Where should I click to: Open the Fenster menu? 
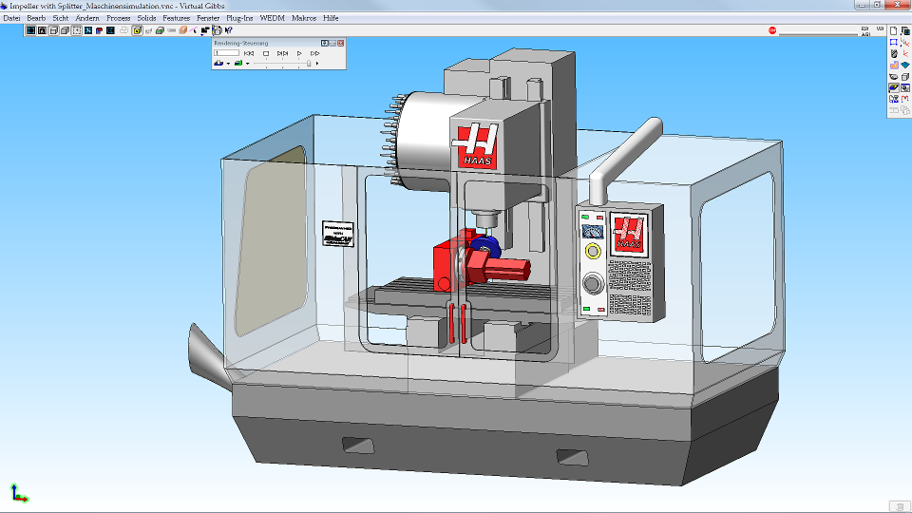pyautogui.click(x=208, y=18)
